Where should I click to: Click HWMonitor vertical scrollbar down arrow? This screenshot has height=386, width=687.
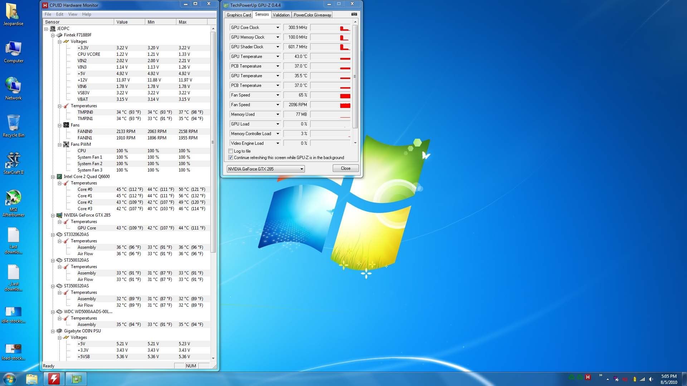tap(213, 358)
